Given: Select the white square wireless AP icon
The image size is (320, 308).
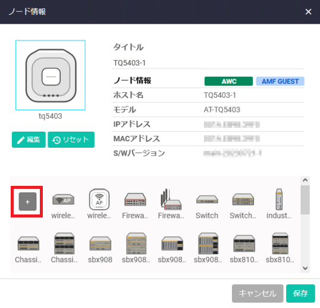Looking at the screenshot, I should tap(99, 199).
